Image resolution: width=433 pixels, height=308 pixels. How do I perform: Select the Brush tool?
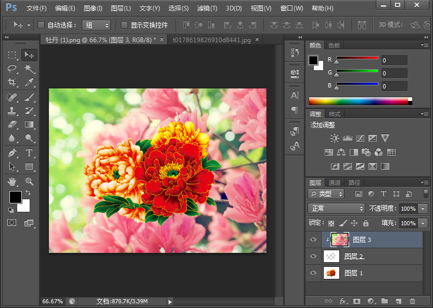29,97
